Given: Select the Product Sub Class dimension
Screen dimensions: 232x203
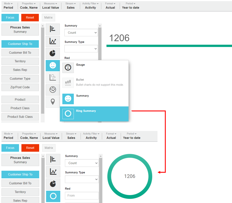Looking at the screenshot, I should 20,117.
